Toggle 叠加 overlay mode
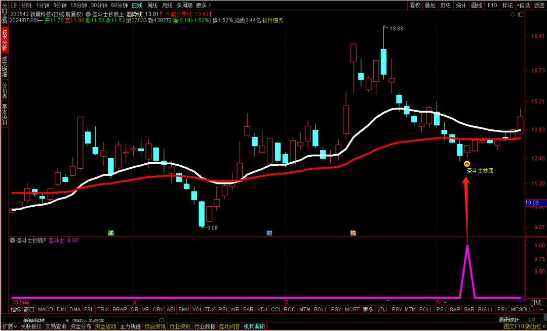Screen dimensions: 547x331 point(430,5)
